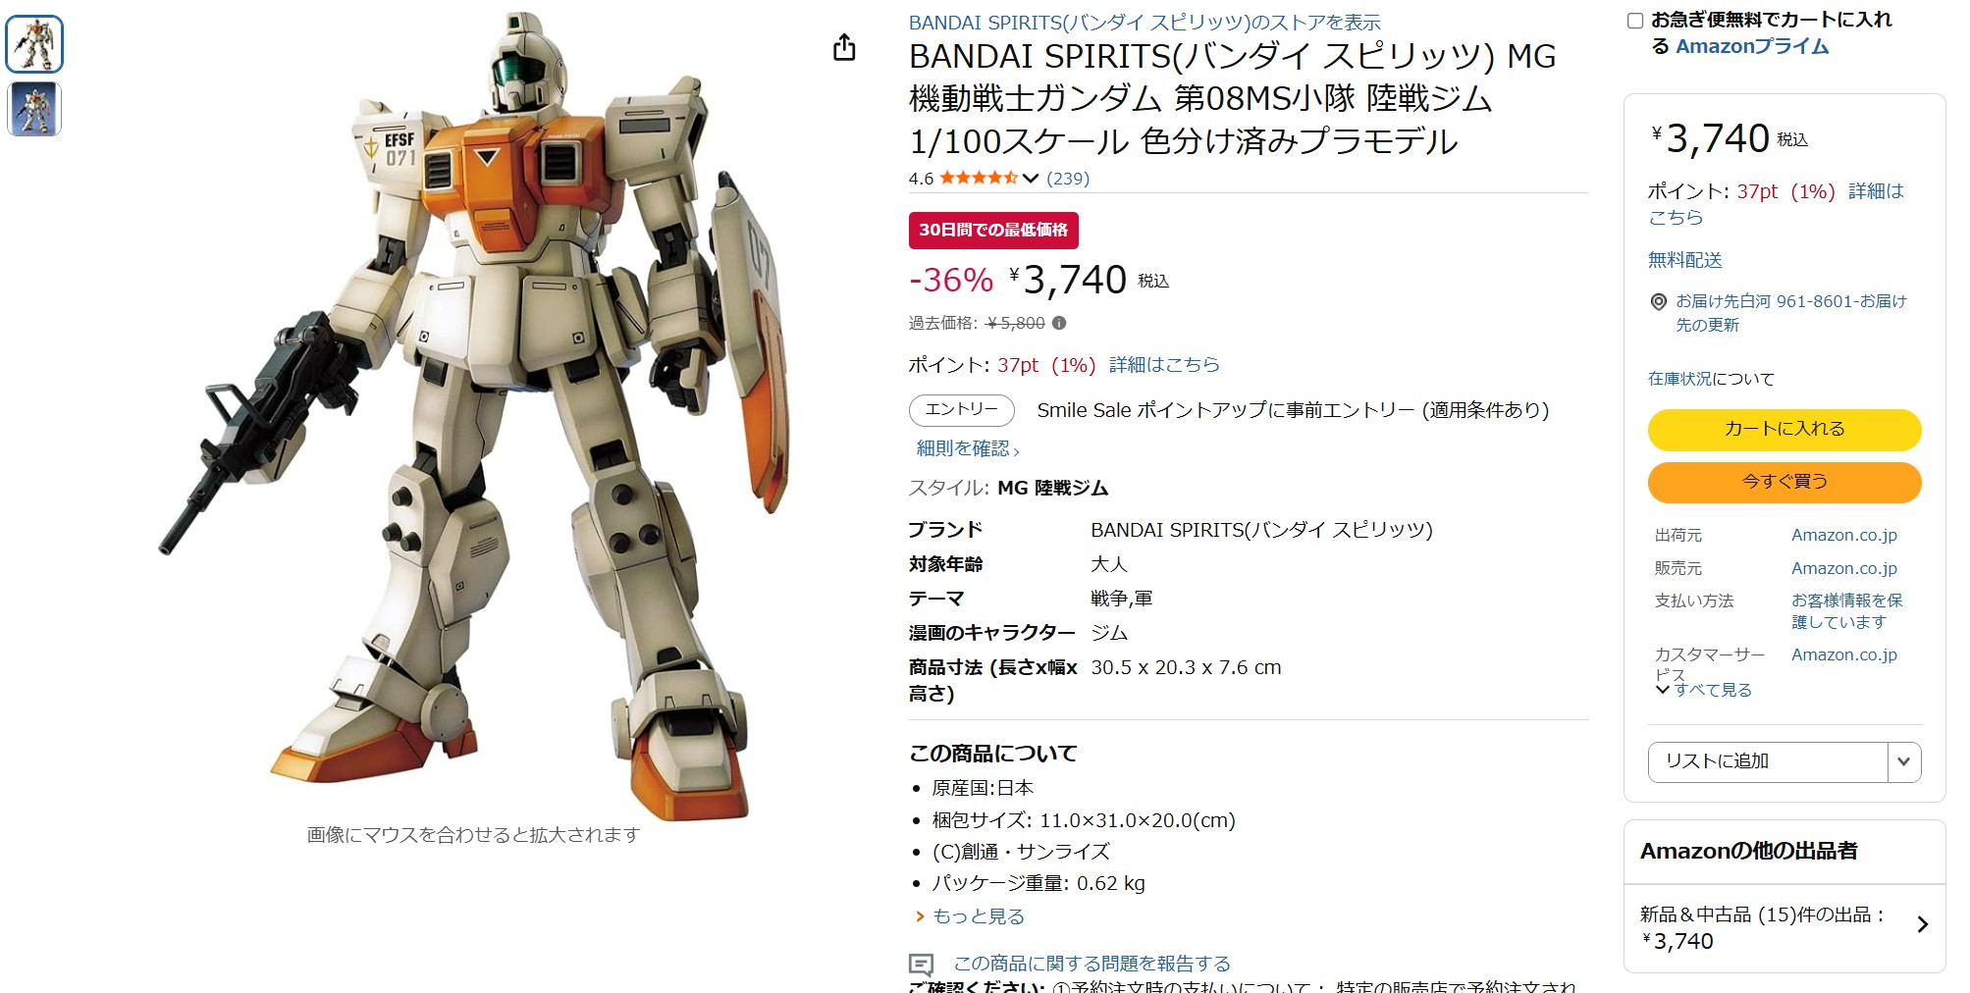Expand the rating breakdown chevron
Image resolution: width=1970 pixels, height=993 pixels.
point(1030,179)
